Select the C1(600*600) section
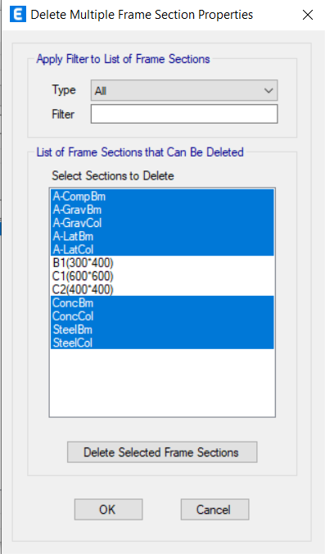 tap(162, 276)
